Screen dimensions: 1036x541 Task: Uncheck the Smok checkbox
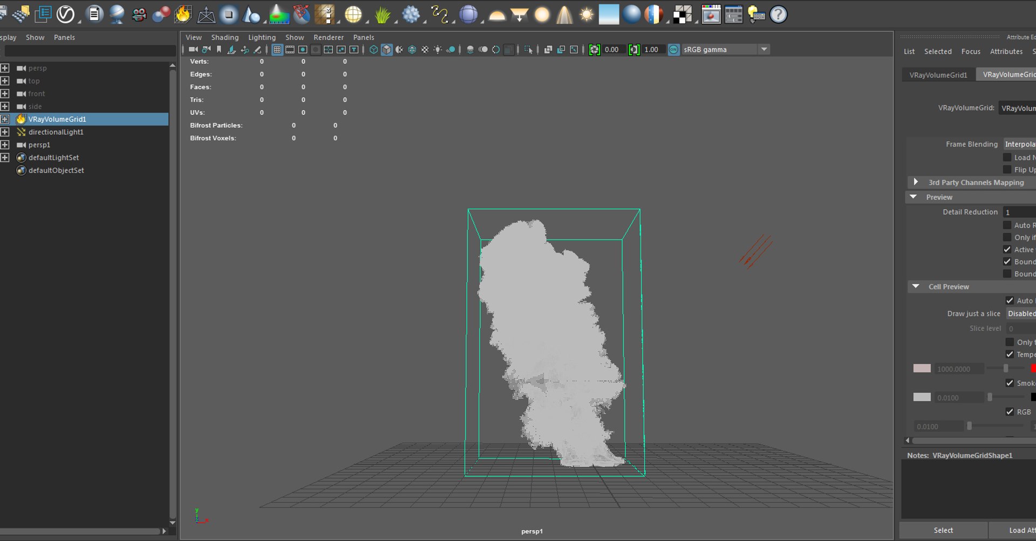tap(1010, 383)
